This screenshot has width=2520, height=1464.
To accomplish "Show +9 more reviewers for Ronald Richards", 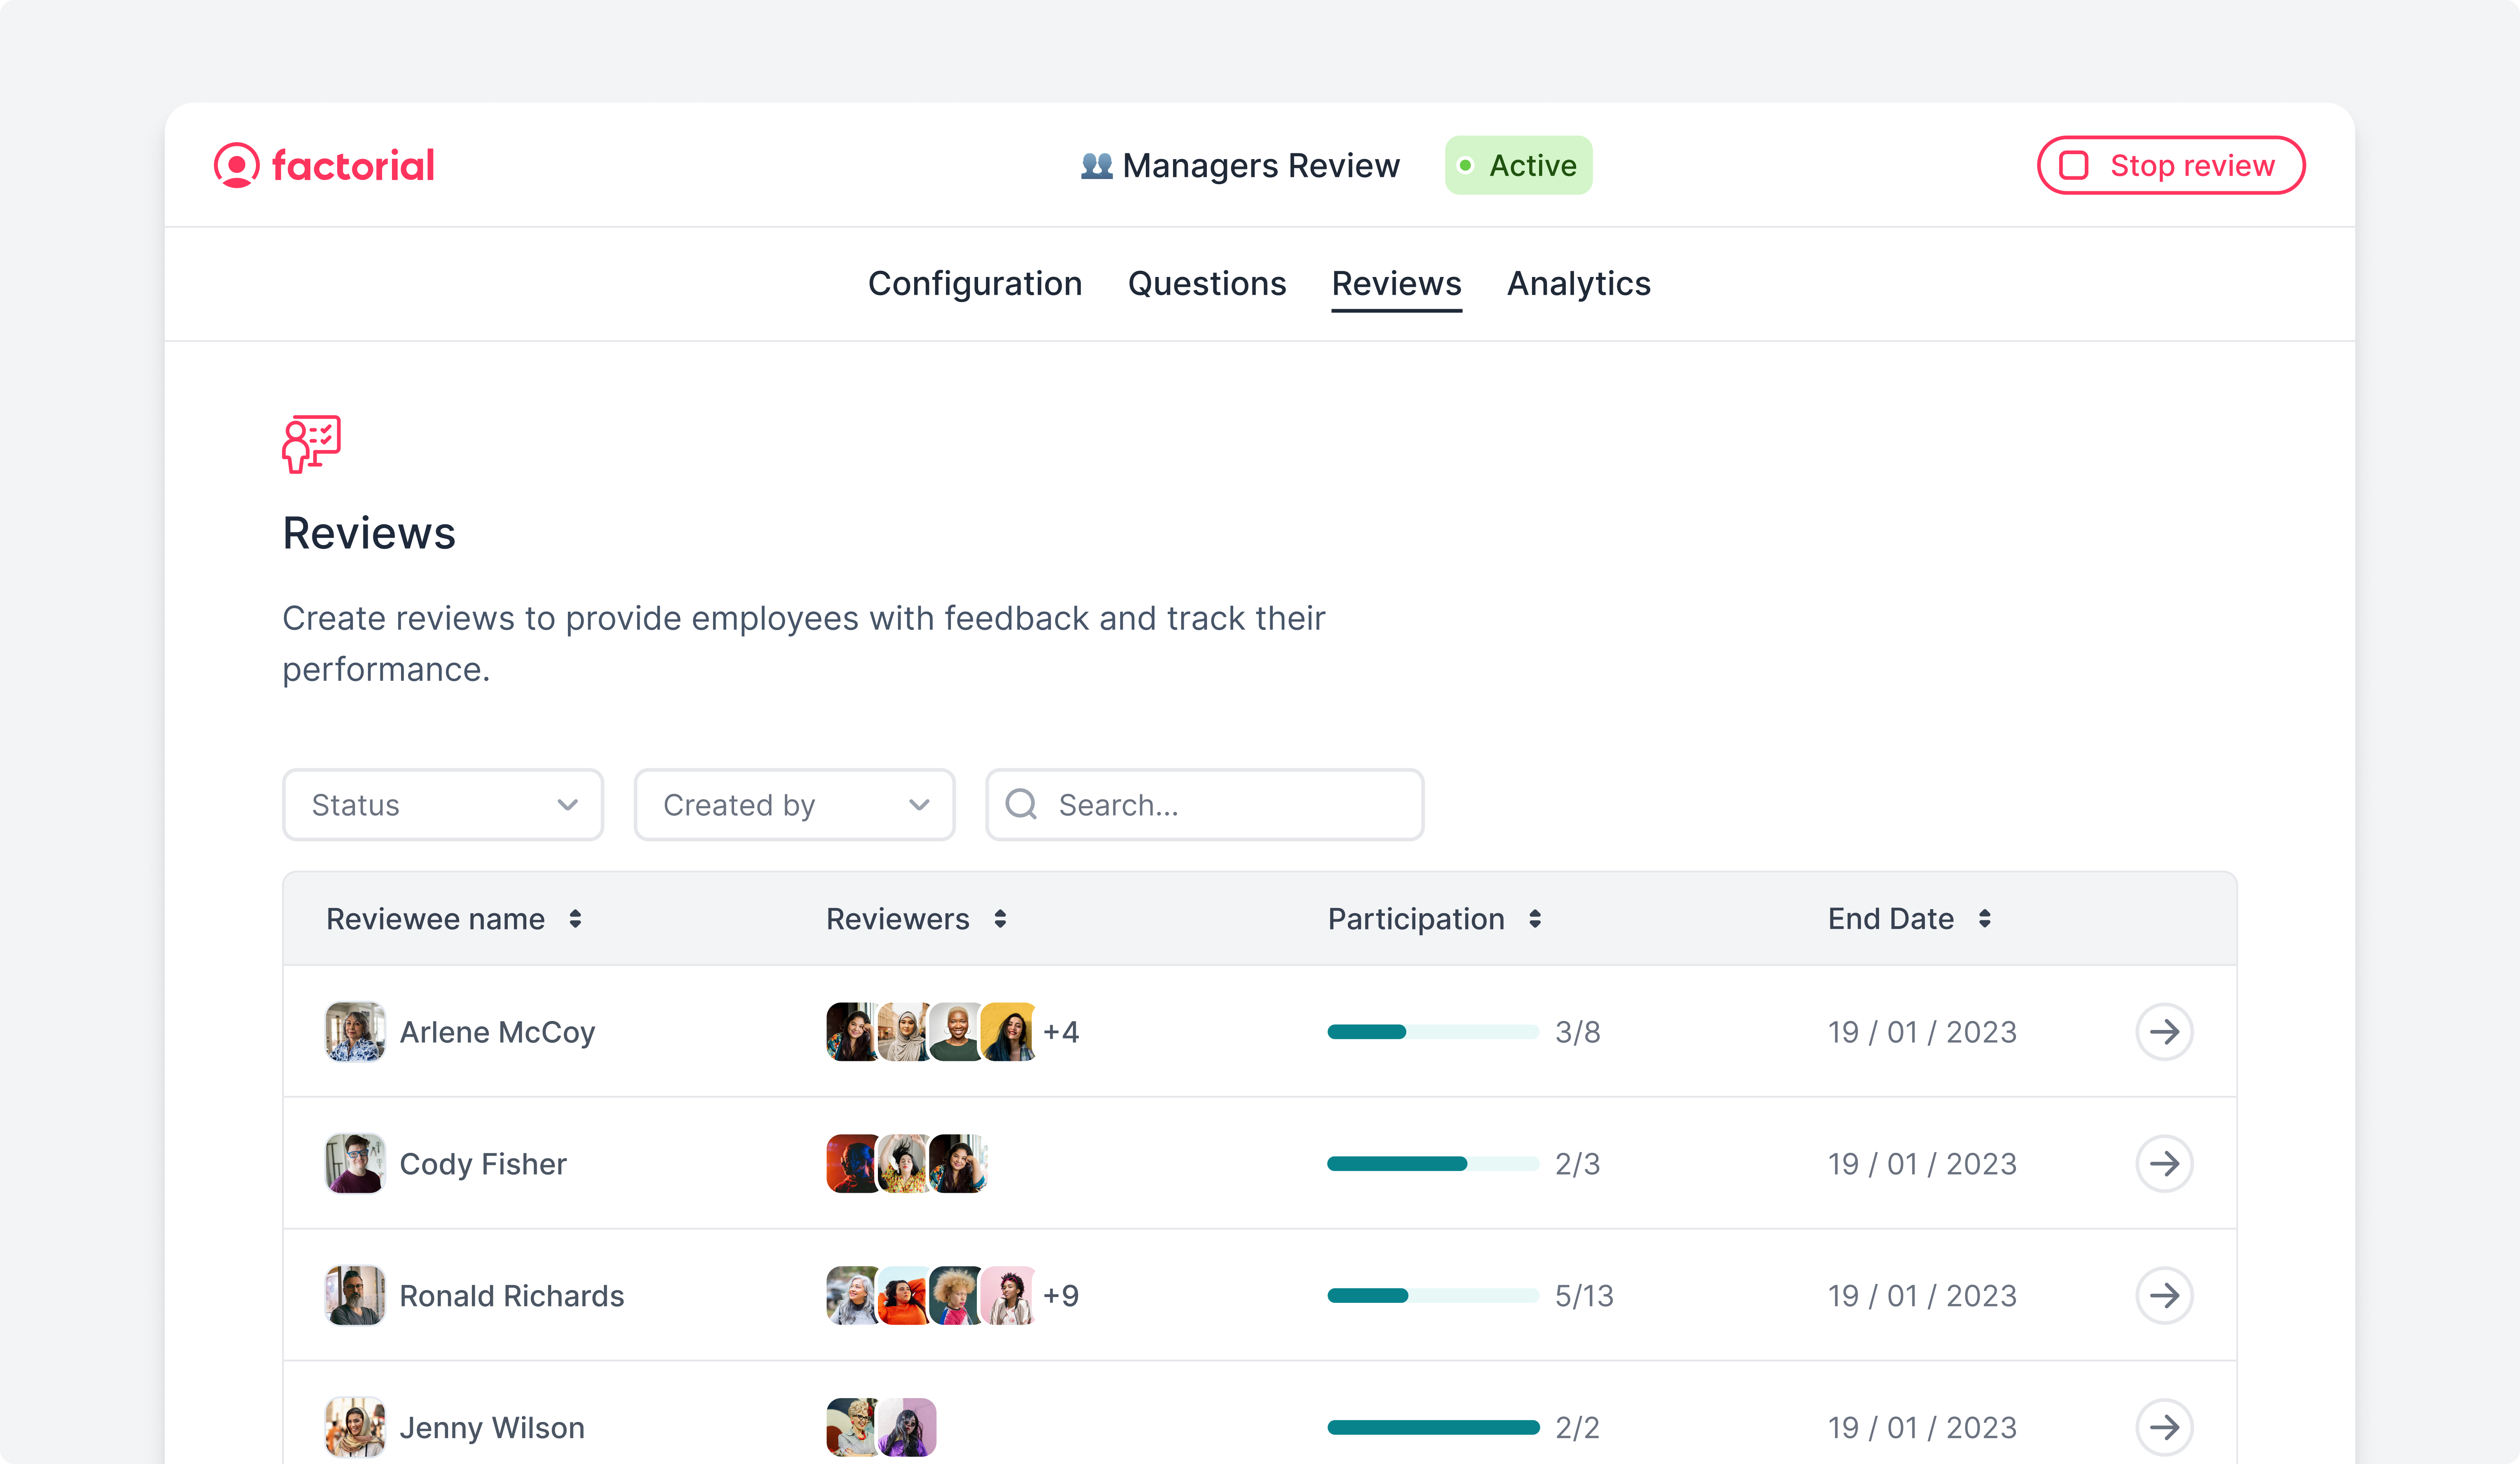I will pyautogui.click(x=1061, y=1295).
